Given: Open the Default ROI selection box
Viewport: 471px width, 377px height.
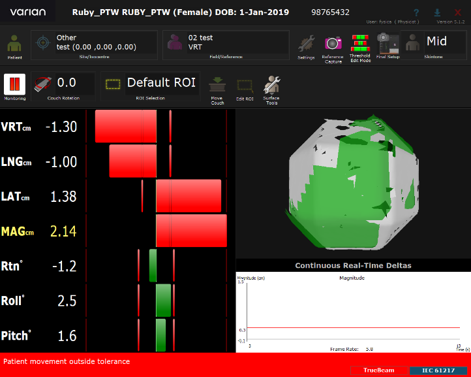Looking at the screenshot, I should 162,83.
